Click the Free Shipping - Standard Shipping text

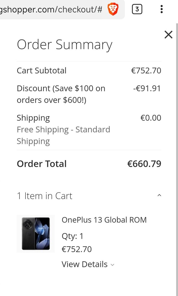[63, 135]
